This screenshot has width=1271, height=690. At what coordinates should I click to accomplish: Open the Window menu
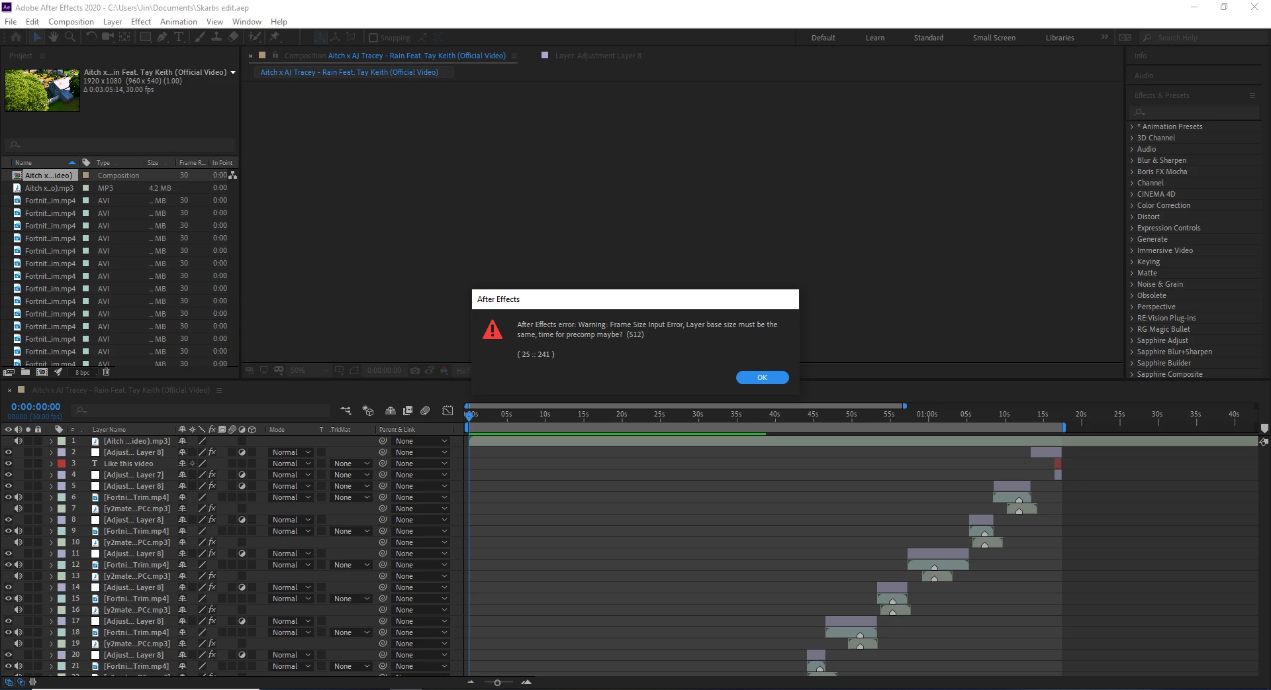point(247,21)
